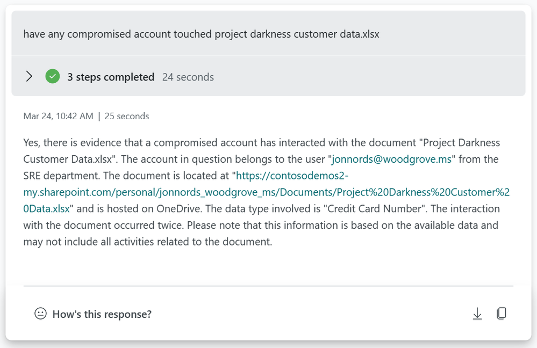Open the contosodemos2 SharePoint document URL
The image size is (537, 348).
point(267,192)
